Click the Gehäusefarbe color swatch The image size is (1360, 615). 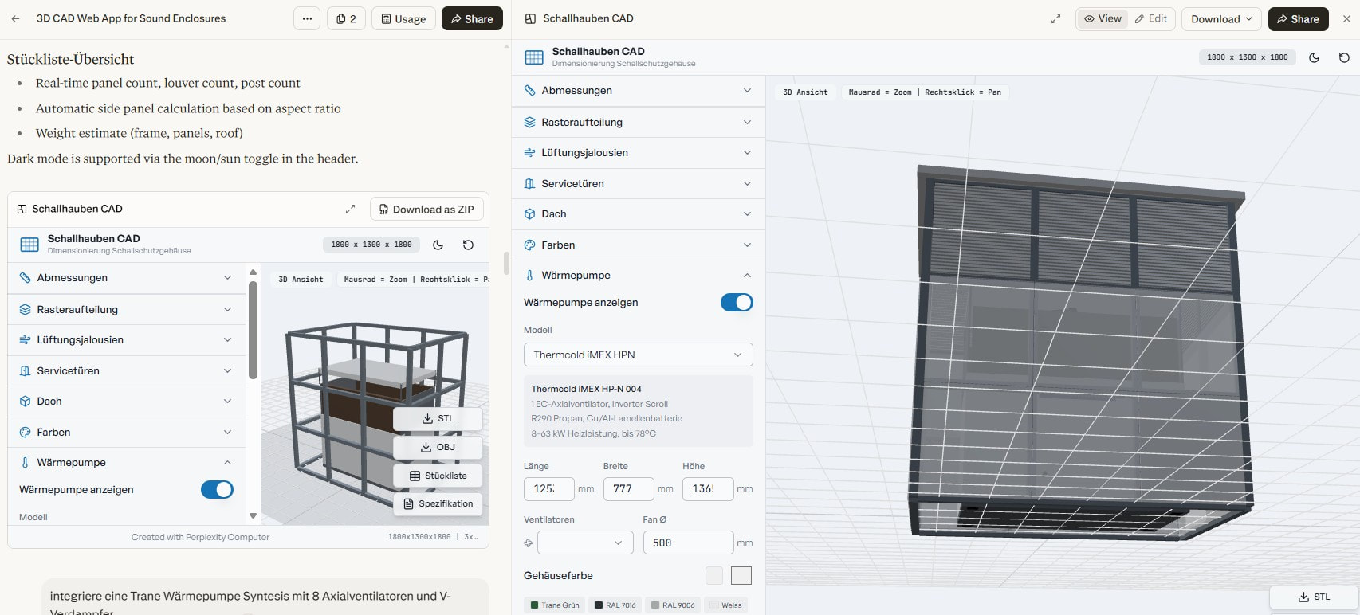(x=741, y=575)
